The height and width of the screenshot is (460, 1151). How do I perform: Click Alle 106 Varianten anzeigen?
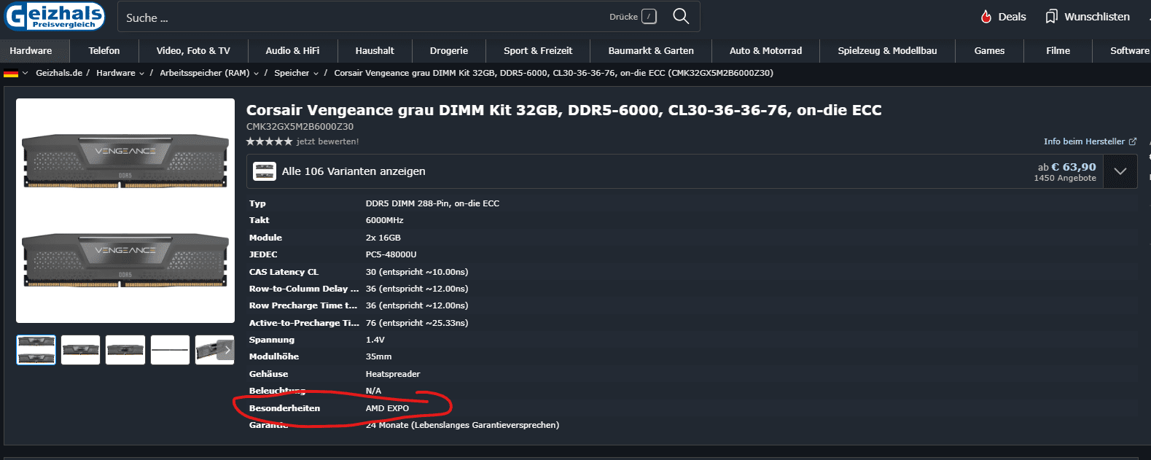click(354, 171)
